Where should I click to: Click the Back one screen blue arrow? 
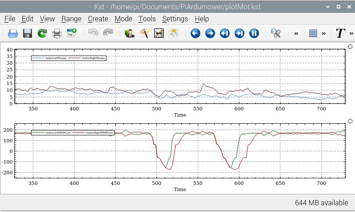click(195, 33)
